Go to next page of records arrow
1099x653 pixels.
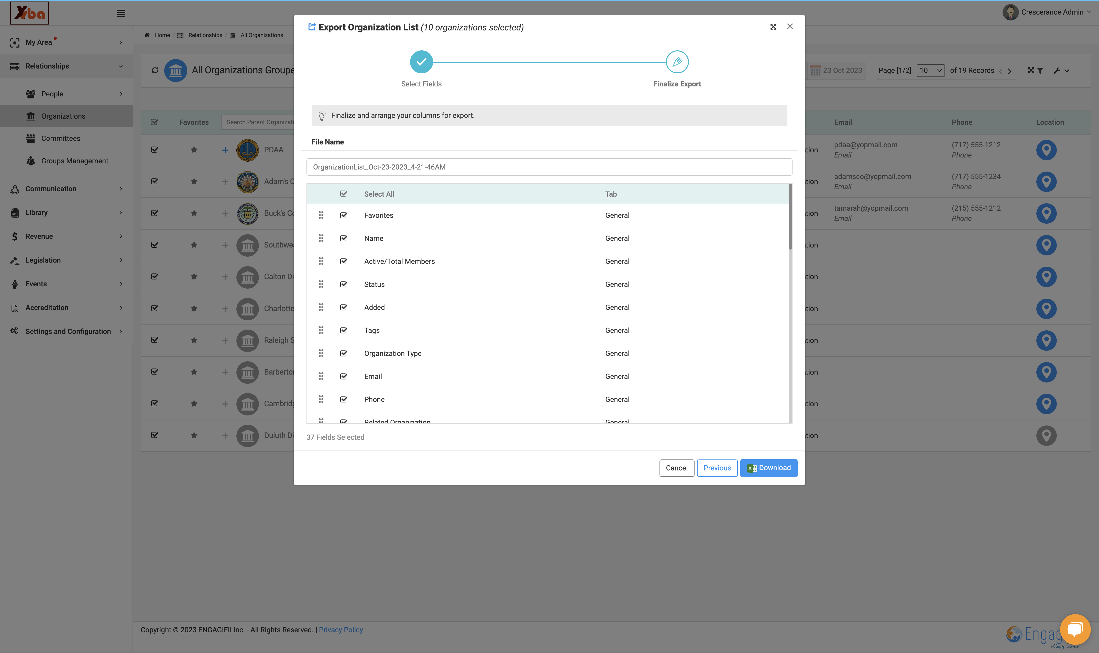point(1010,71)
